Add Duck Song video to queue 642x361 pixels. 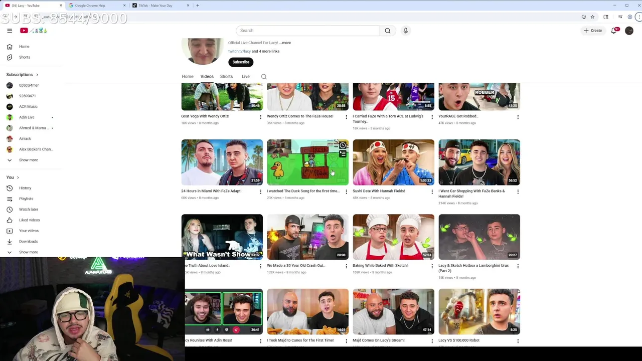[343, 154]
